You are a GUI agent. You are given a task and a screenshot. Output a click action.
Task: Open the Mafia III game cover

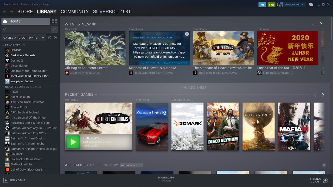(294, 126)
